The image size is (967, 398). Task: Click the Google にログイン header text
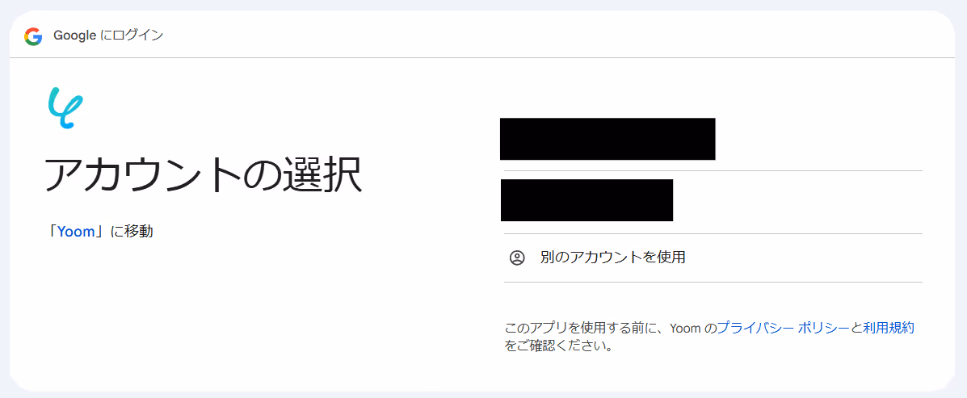tap(108, 36)
